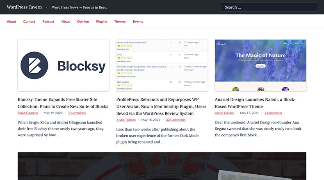View author Sarah Gooding's posts

click(28, 113)
